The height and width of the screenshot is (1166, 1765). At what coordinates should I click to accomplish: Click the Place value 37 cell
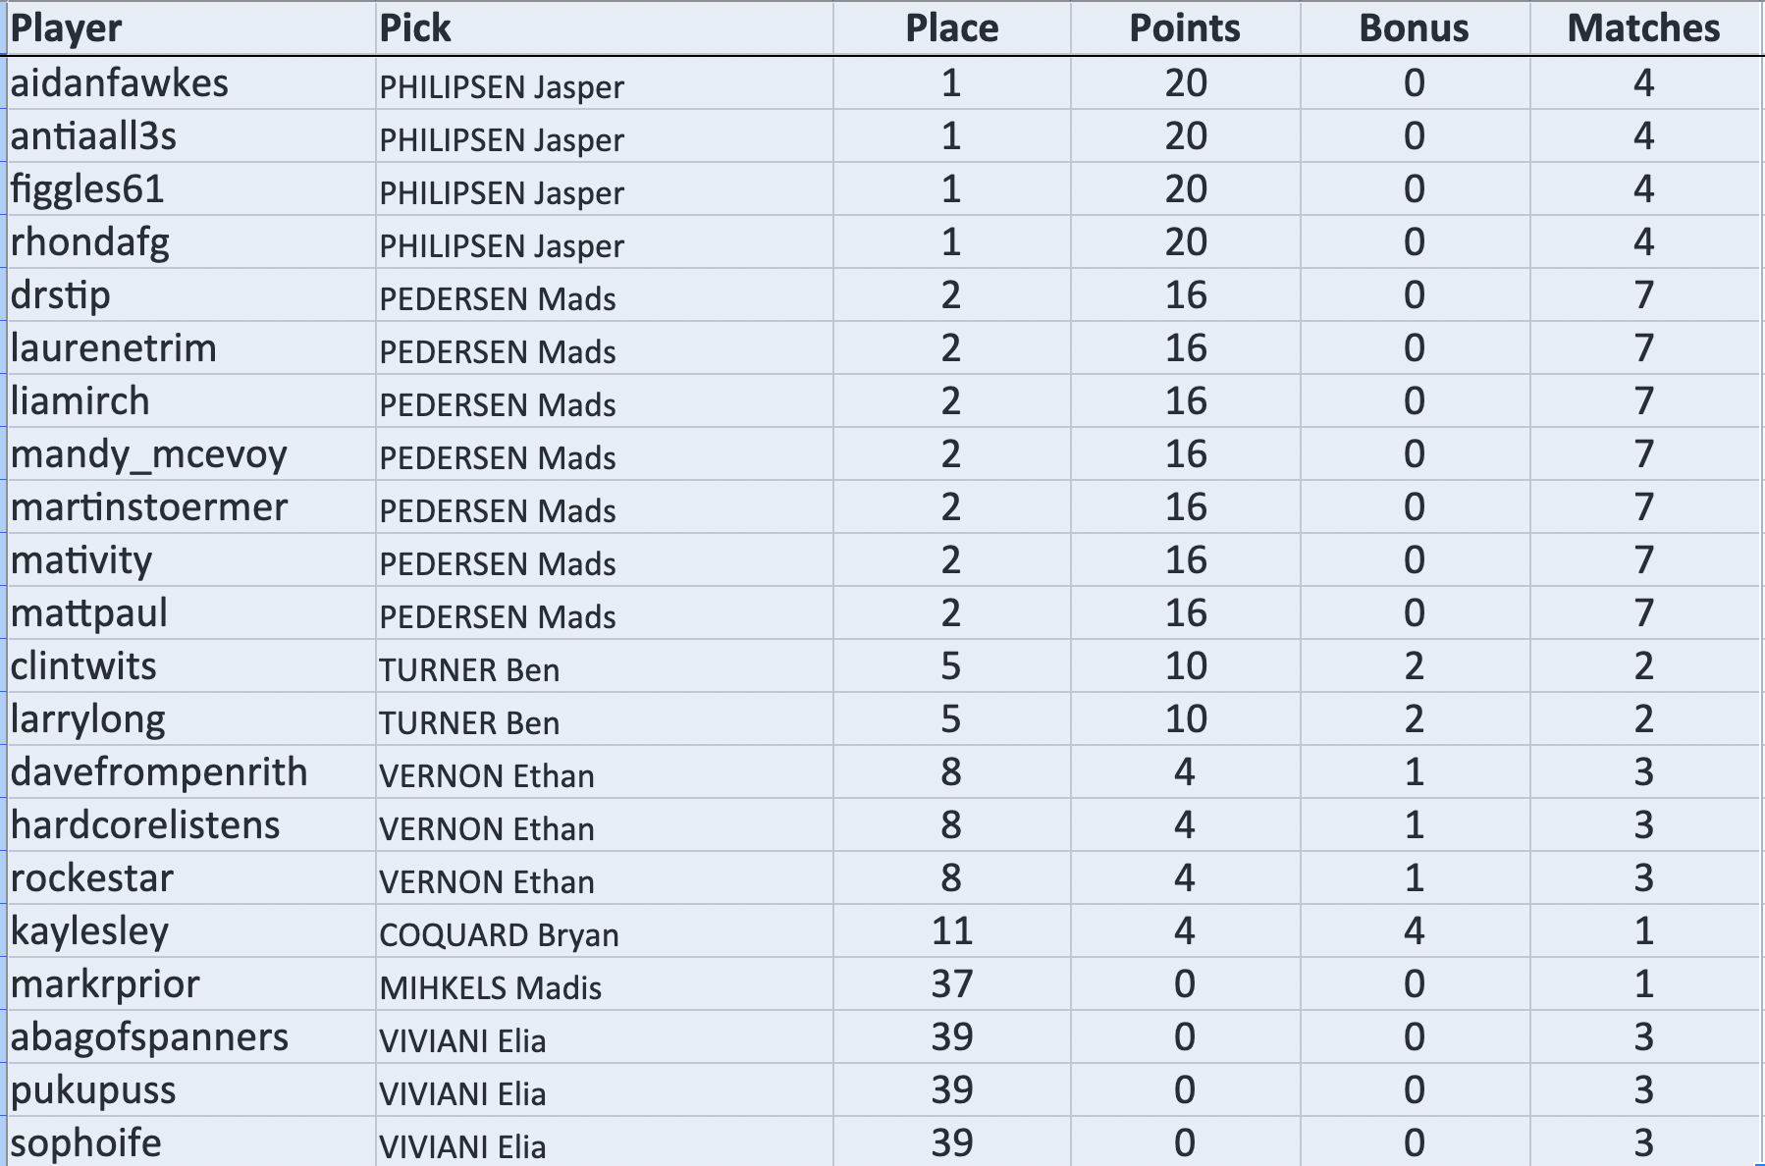[x=951, y=984]
